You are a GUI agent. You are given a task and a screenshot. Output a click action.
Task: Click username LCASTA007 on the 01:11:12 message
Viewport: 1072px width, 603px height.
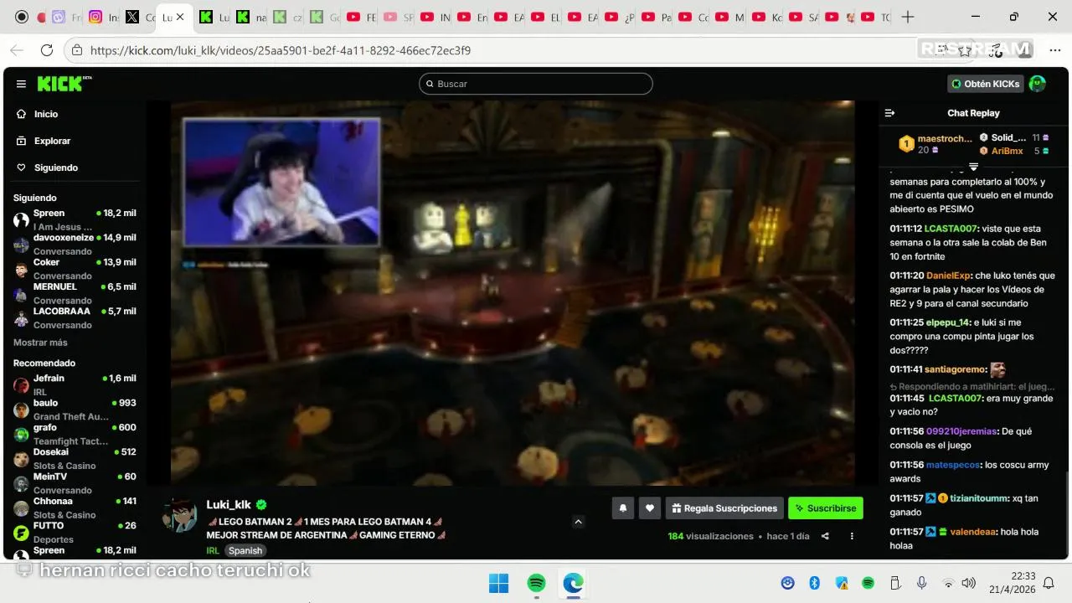click(x=951, y=229)
